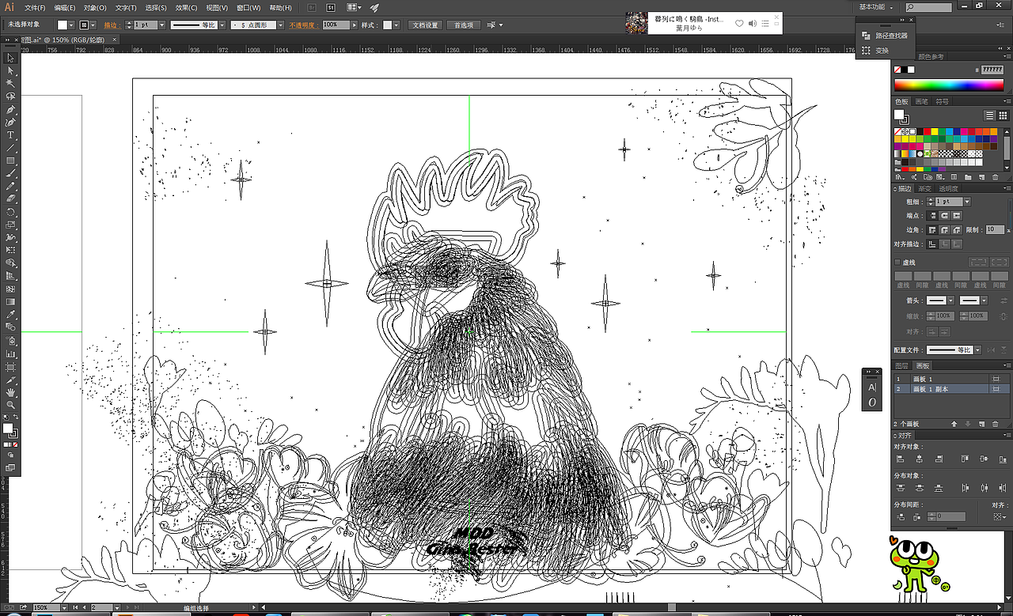Select the Direct Selection tool
This screenshot has height=616, width=1013.
point(11,70)
